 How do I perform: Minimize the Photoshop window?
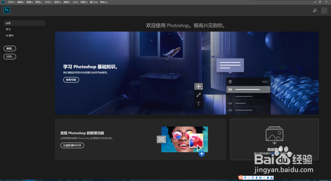click(x=315, y=2)
